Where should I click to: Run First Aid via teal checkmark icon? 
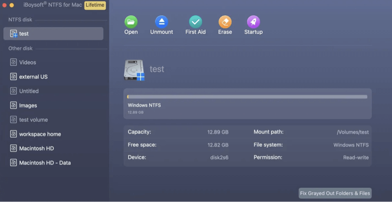[196, 22]
